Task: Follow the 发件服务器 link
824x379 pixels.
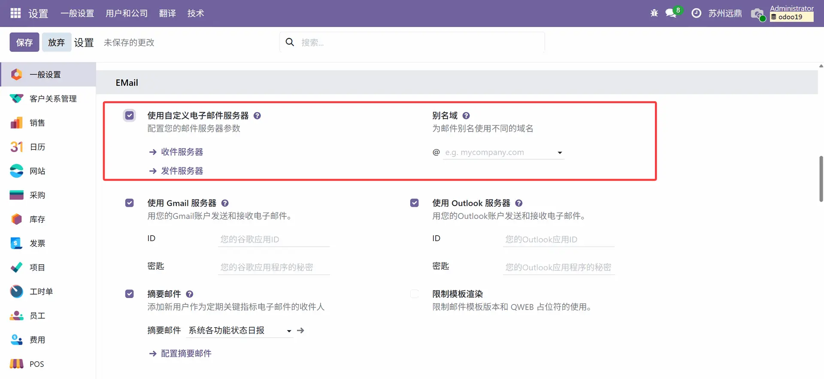Action: [x=182, y=171]
